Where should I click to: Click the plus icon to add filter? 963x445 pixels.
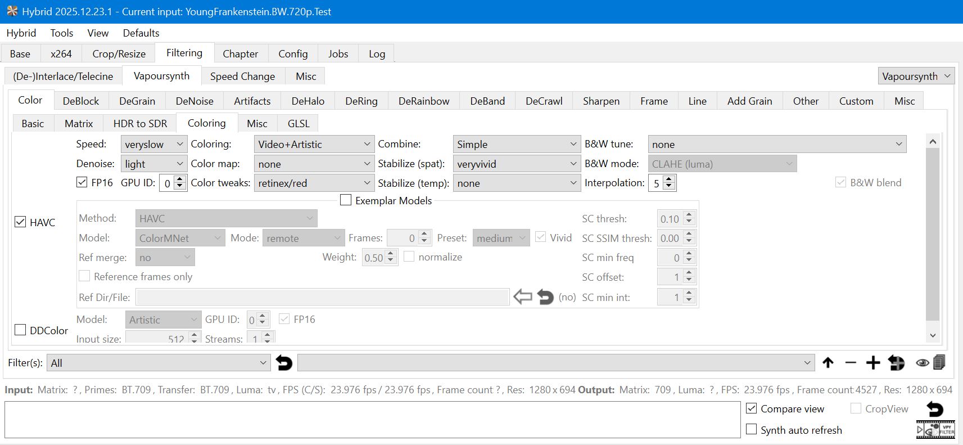pos(872,363)
